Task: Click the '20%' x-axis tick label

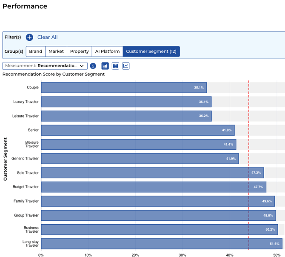Action: coord(135,255)
